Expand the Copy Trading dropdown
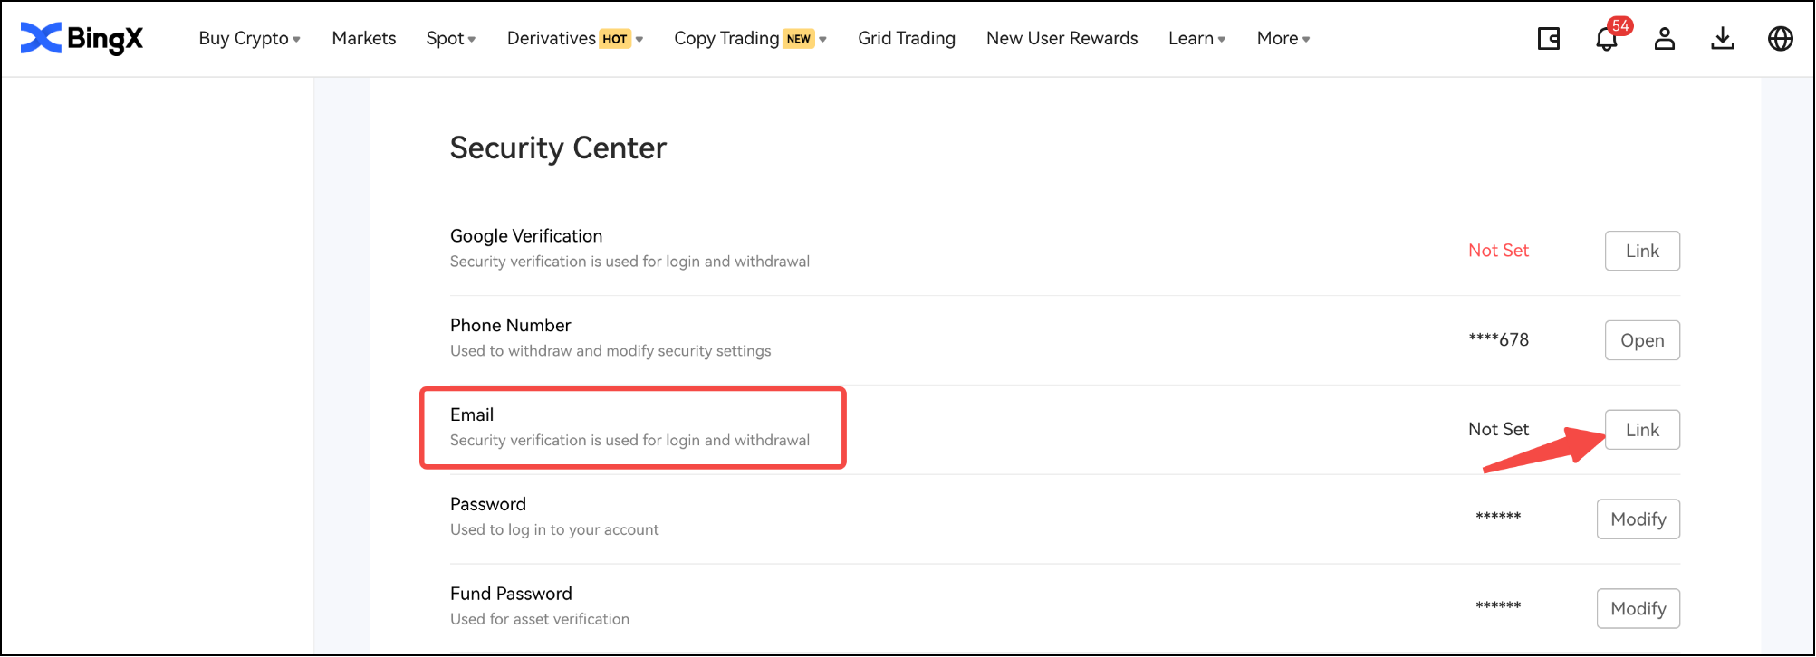Viewport: 1816px width, 657px height. coord(749,39)
